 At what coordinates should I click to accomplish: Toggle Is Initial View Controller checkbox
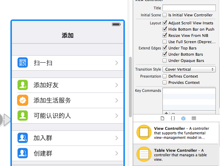pyautogui.click(x=165, y=15)
